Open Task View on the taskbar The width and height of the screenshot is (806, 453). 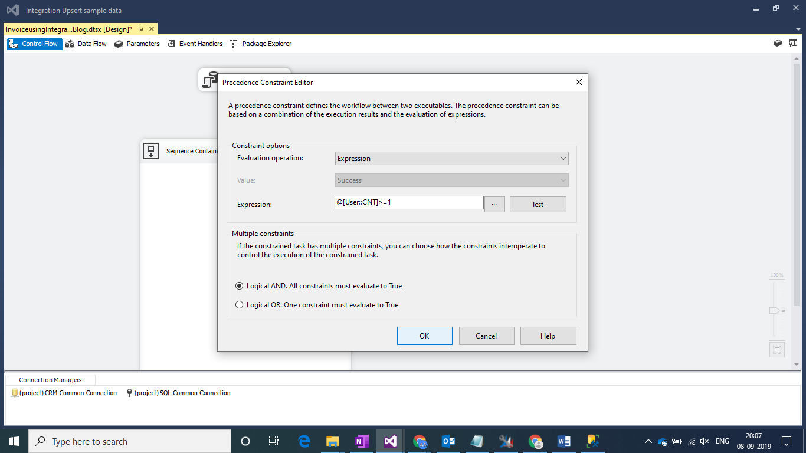274,441
